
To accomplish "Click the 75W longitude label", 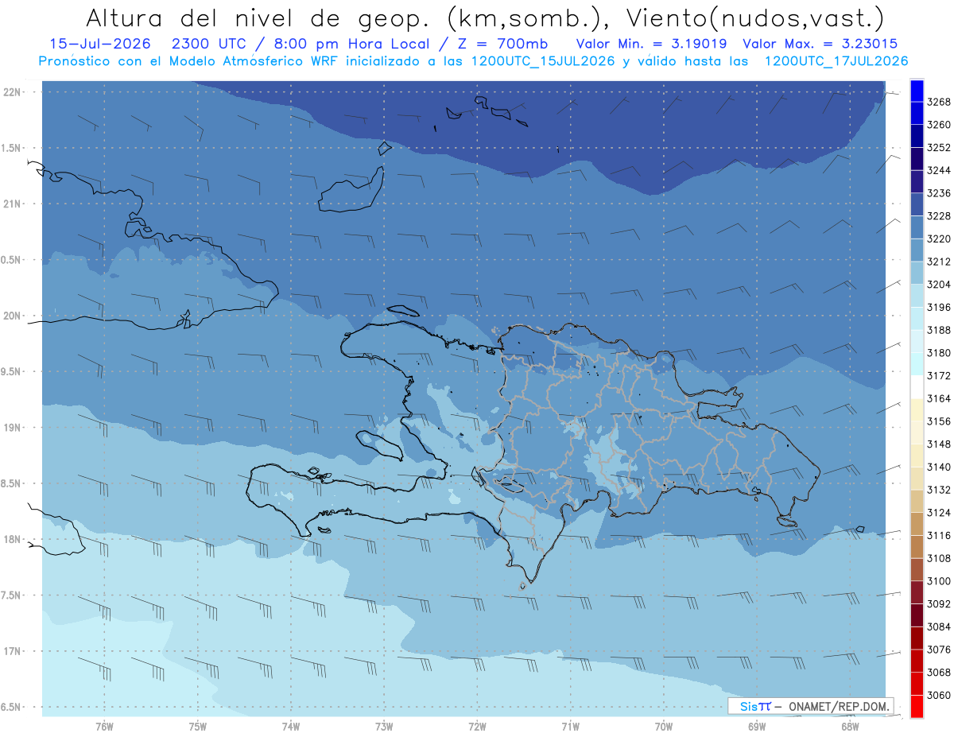I will [198, 727].
